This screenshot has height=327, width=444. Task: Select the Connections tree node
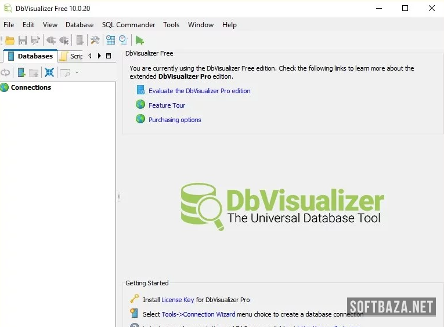point(31,87)
